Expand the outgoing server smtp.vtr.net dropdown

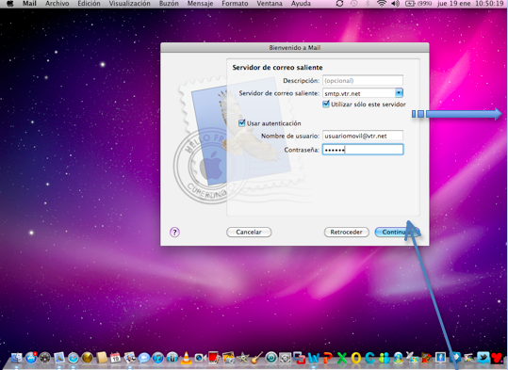(x=400, y=93)
